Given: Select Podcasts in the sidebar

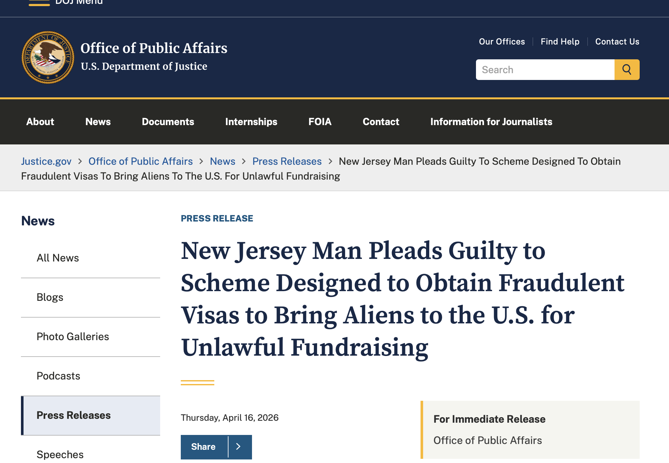Looking at the screenshot, I should (58, 376).
